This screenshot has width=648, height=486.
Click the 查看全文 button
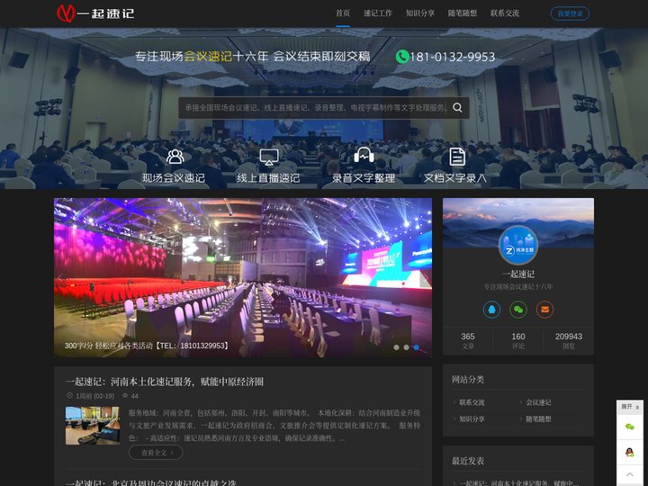pyautogui.click(x=156, y=453)
